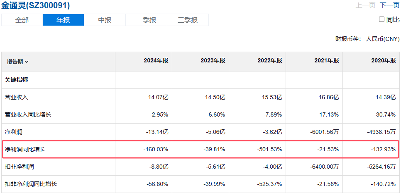Select the 营业收入同比增长 row label
This screenshot has height=193, width=401.
coord(28,114)
